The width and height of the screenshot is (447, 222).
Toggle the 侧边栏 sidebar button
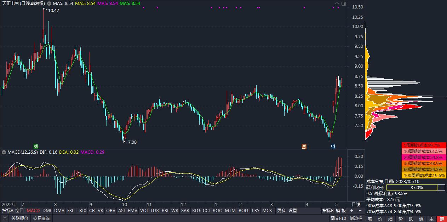[x=356, y=218]
